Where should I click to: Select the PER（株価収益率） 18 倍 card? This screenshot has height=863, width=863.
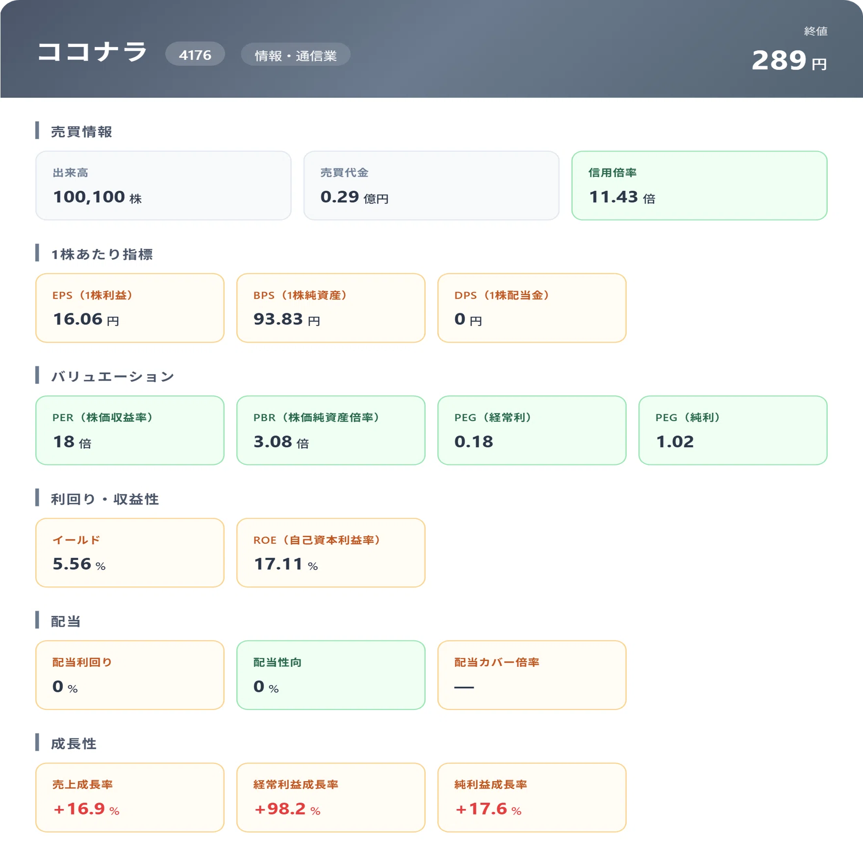click(x=130, y=430)
